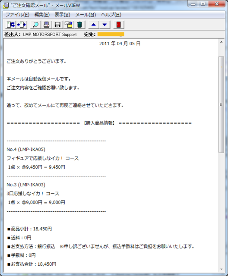The image size is (228, 276).
Task: Minimize the メールVIEW window
Action: click(193, 4)
